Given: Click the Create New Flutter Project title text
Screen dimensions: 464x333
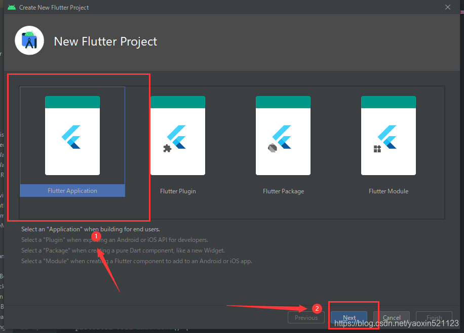Looking at the screenshot, I should (x=54, y=8).
